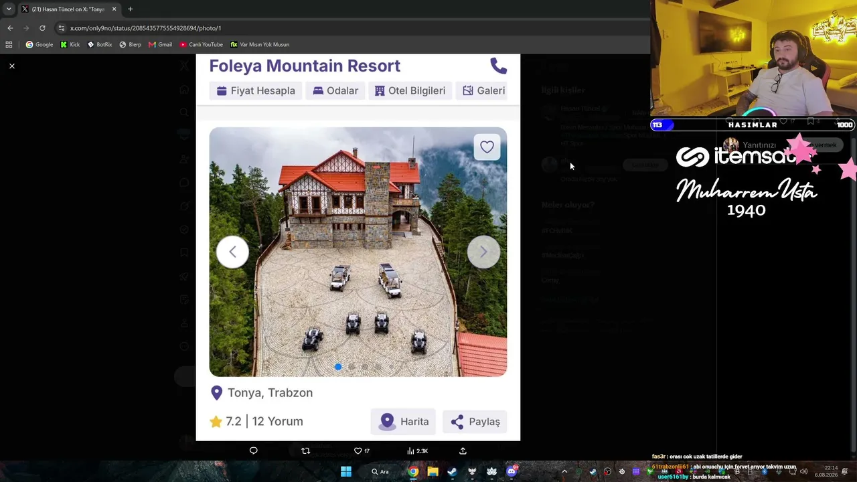Open the Kick bookmark
This screenshot has width=857, height=482.
pyautogui.click(x=70, y=45)
